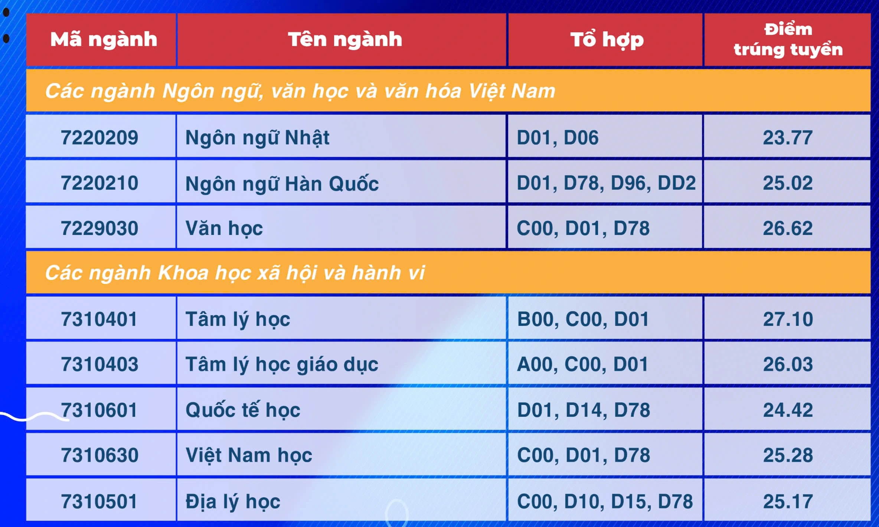Select mã ngành 7310630 Việt Nam học row

(x=439, y=455)
